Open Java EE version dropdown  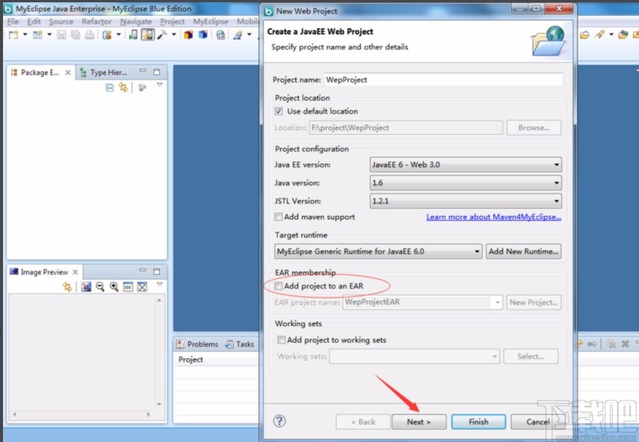(465, 165)
